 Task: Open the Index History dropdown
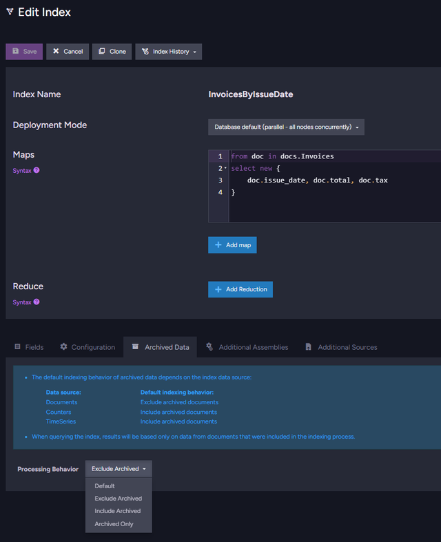[168, 52]
